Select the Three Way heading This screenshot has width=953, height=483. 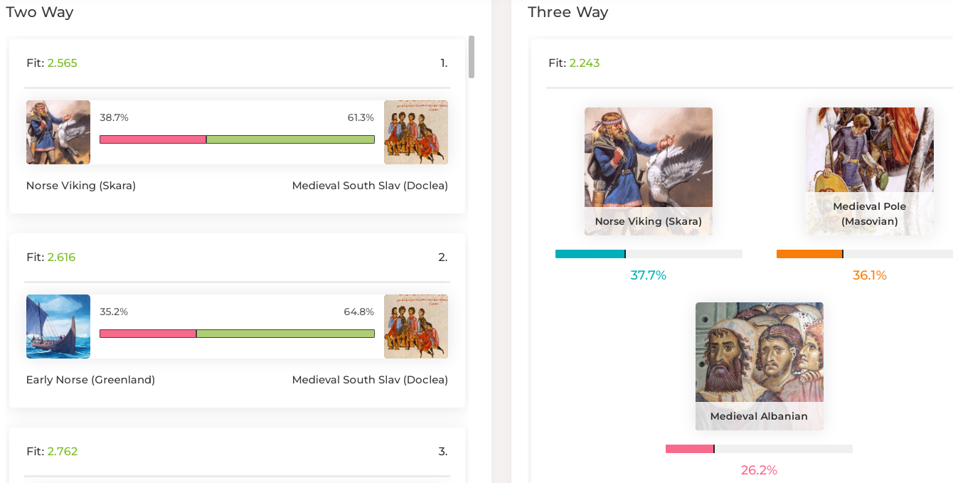point(568,12)
